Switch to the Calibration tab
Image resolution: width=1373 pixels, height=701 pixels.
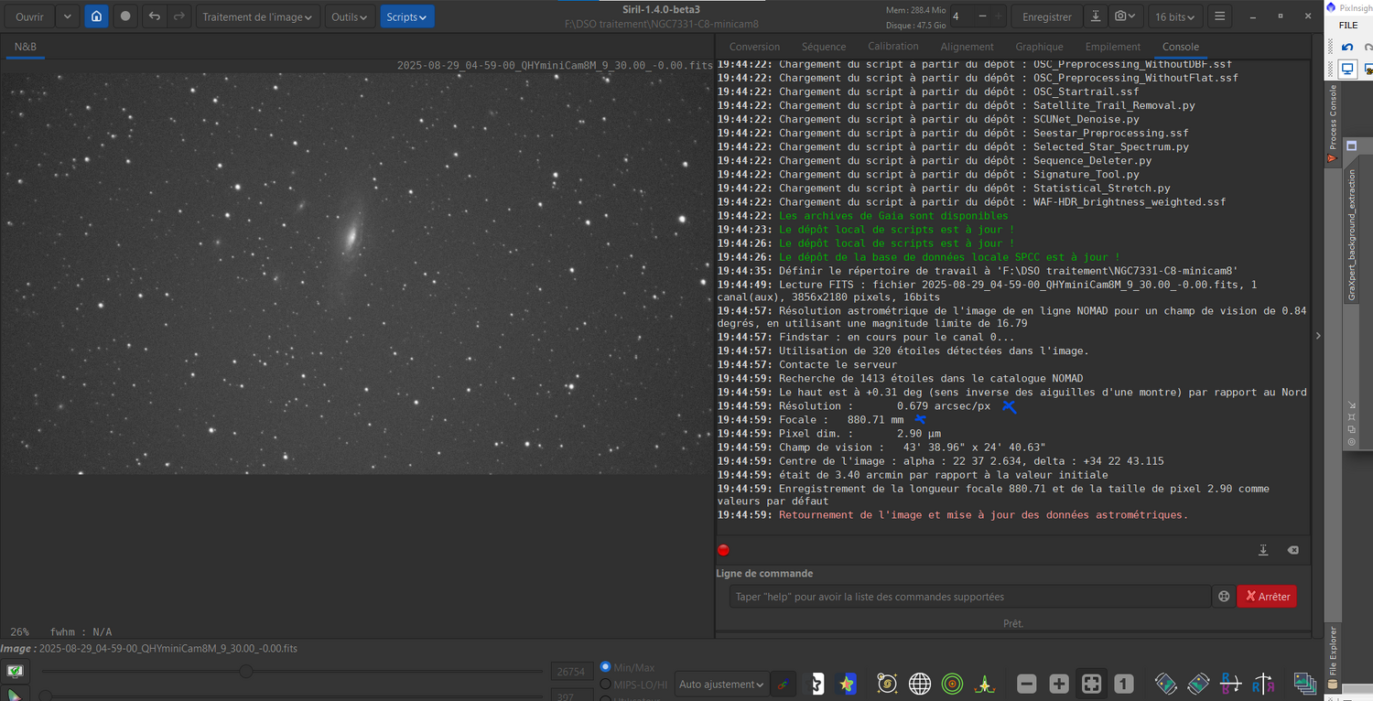[x=892, y=47]
